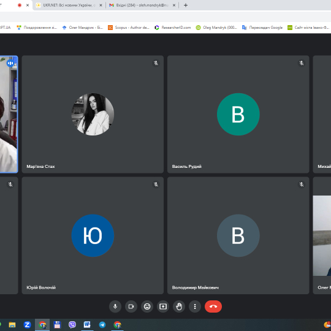The width and height of the screenshot is (331, 331).
Task: Open more options three-dot menu
Action: [x=195, y=306]
